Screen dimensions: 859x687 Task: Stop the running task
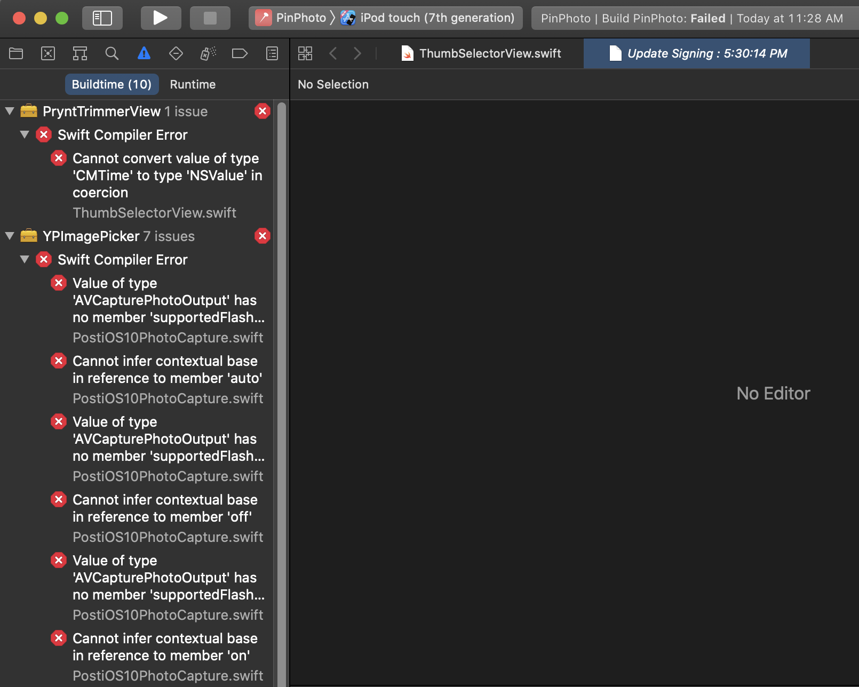point(210,18)
